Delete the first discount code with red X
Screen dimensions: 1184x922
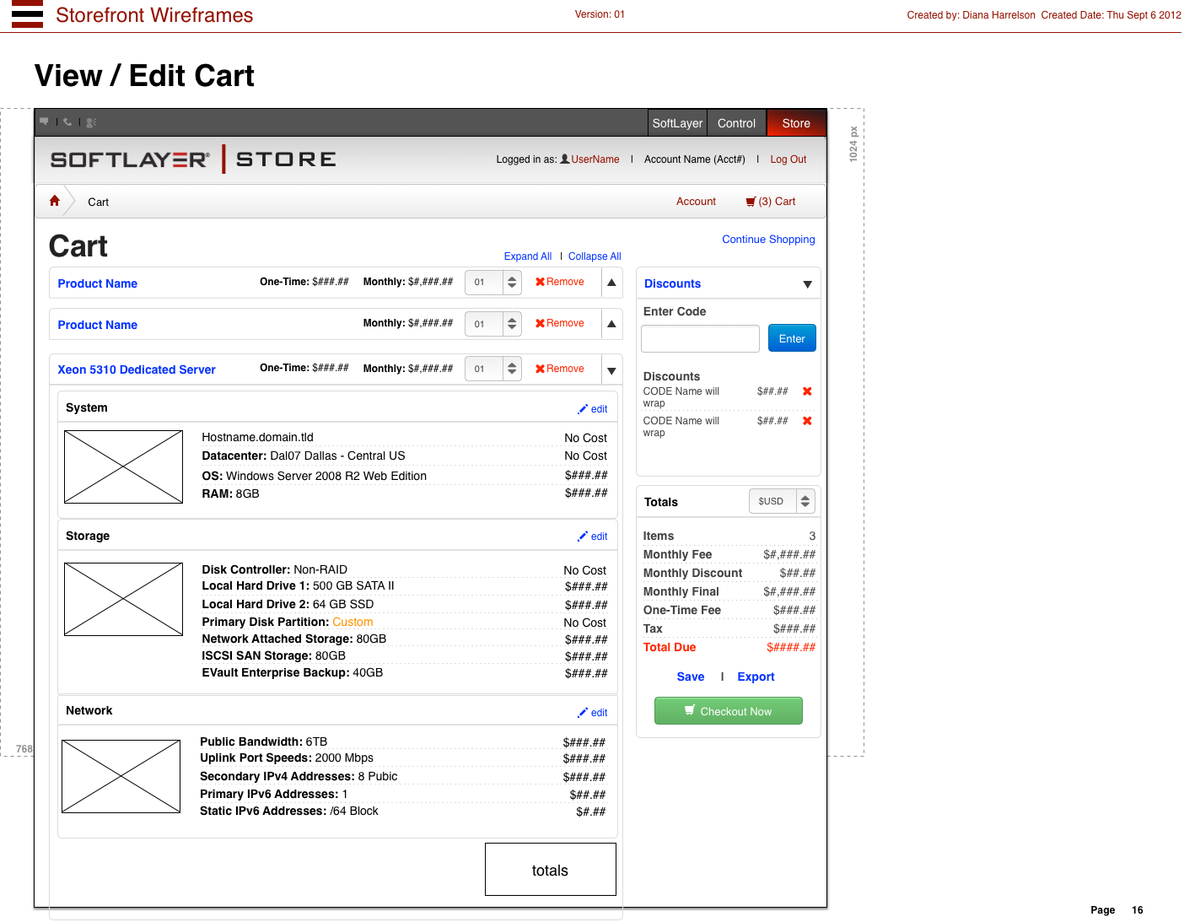point(807,391)
